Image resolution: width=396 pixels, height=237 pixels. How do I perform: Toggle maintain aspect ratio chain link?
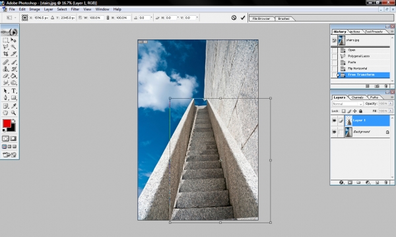pos(108,18)
